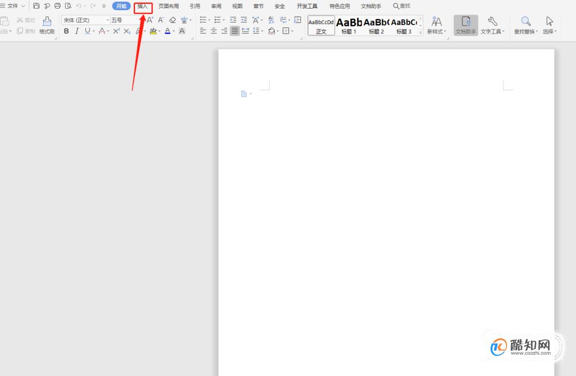Toggle bulleted list

tap(203, 20)
